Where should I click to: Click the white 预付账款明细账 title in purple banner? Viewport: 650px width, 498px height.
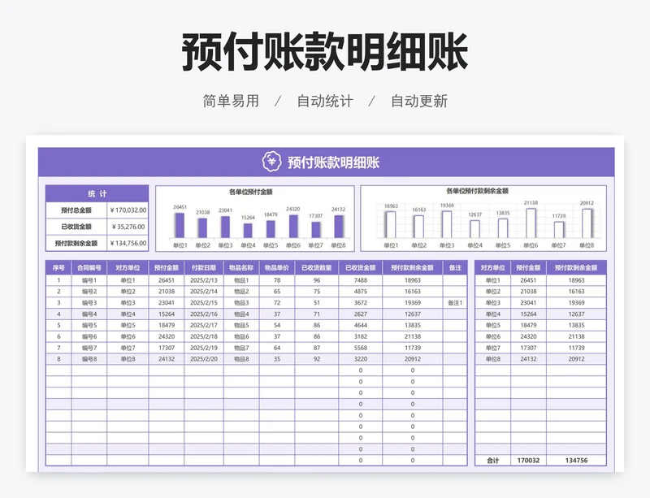point(334,162)
